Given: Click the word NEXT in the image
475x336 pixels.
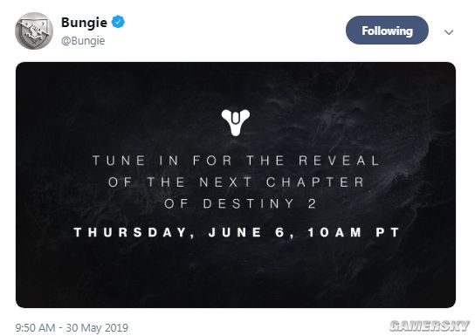Looking at the screenshot, I should point(225,182).
